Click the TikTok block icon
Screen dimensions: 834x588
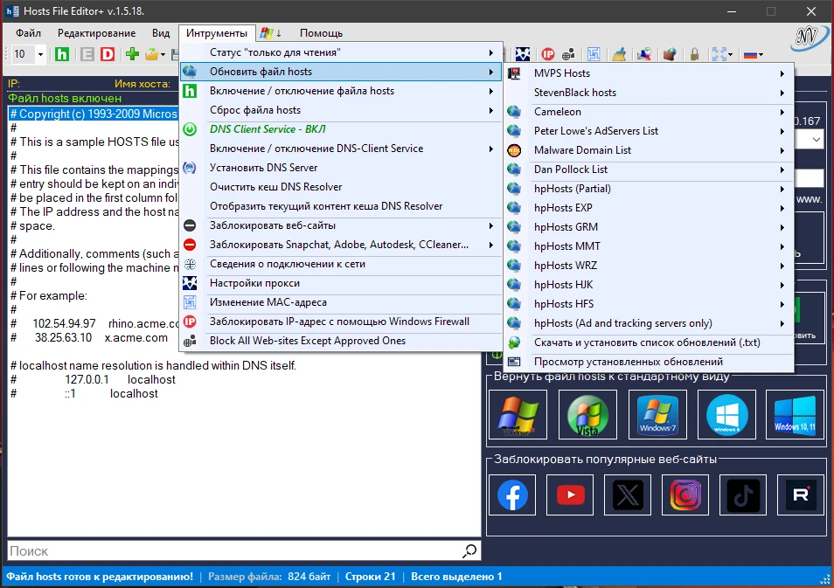[x=743, y=495]
